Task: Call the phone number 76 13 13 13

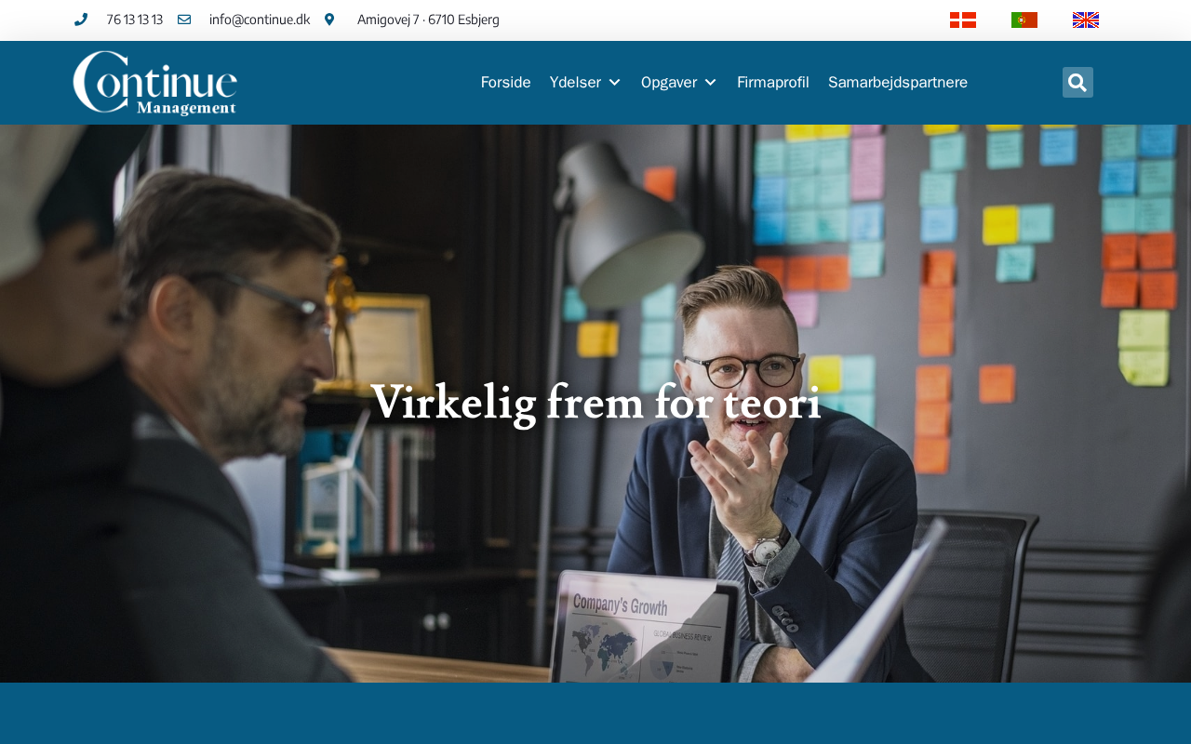Action: [135, 20]
